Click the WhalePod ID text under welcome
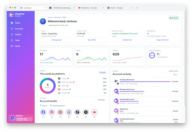Viewport: 192px width, 132px height. [58, 25]
